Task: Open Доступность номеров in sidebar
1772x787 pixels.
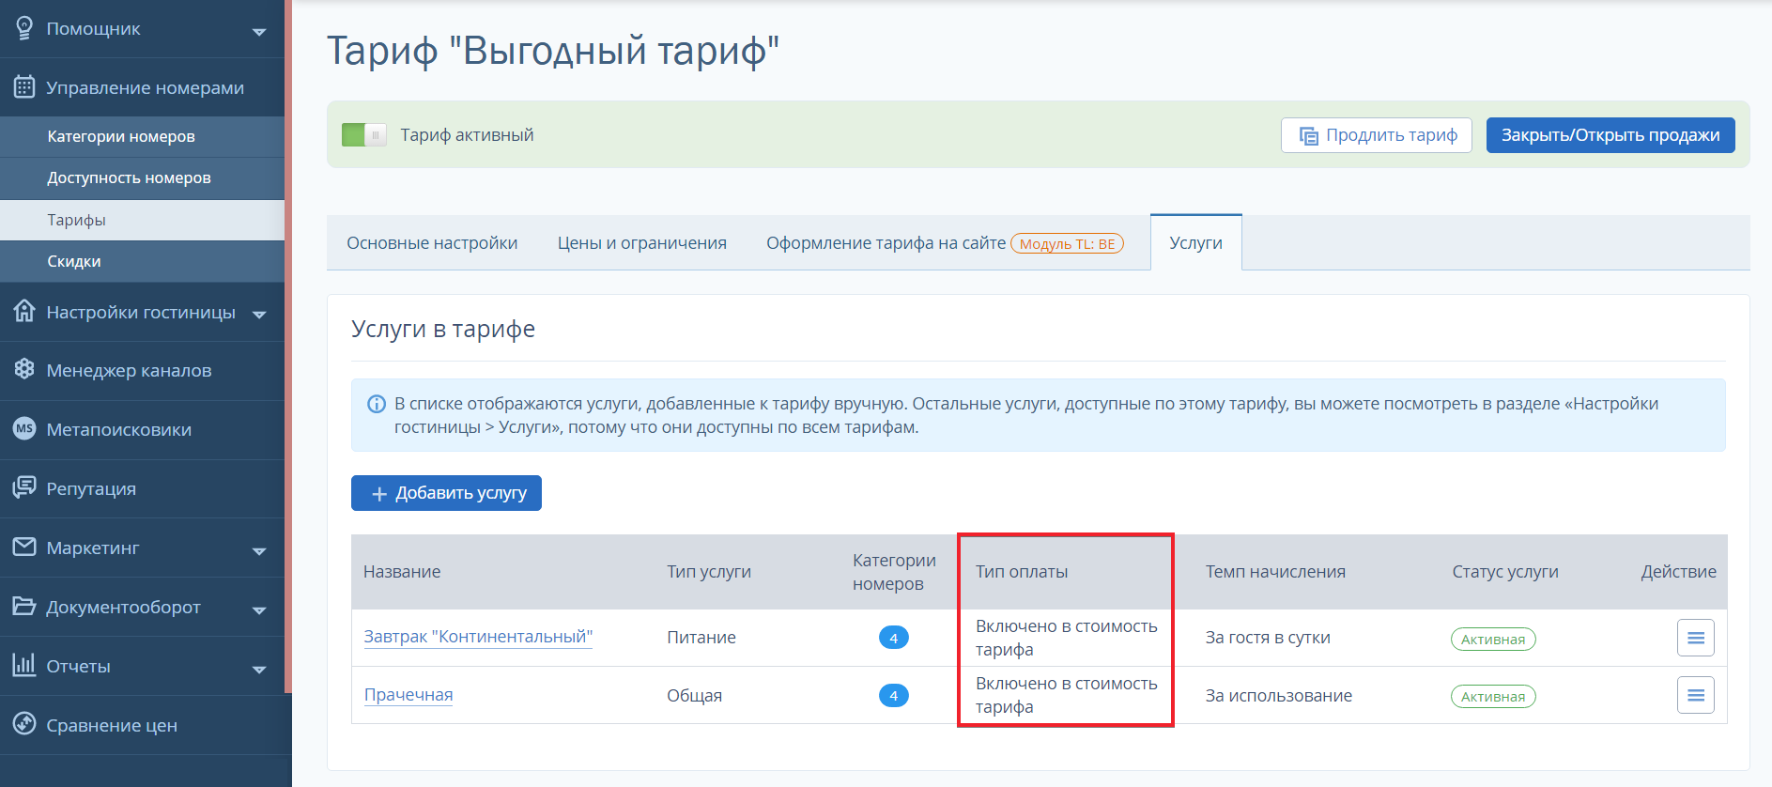Action: pos(142,177)
